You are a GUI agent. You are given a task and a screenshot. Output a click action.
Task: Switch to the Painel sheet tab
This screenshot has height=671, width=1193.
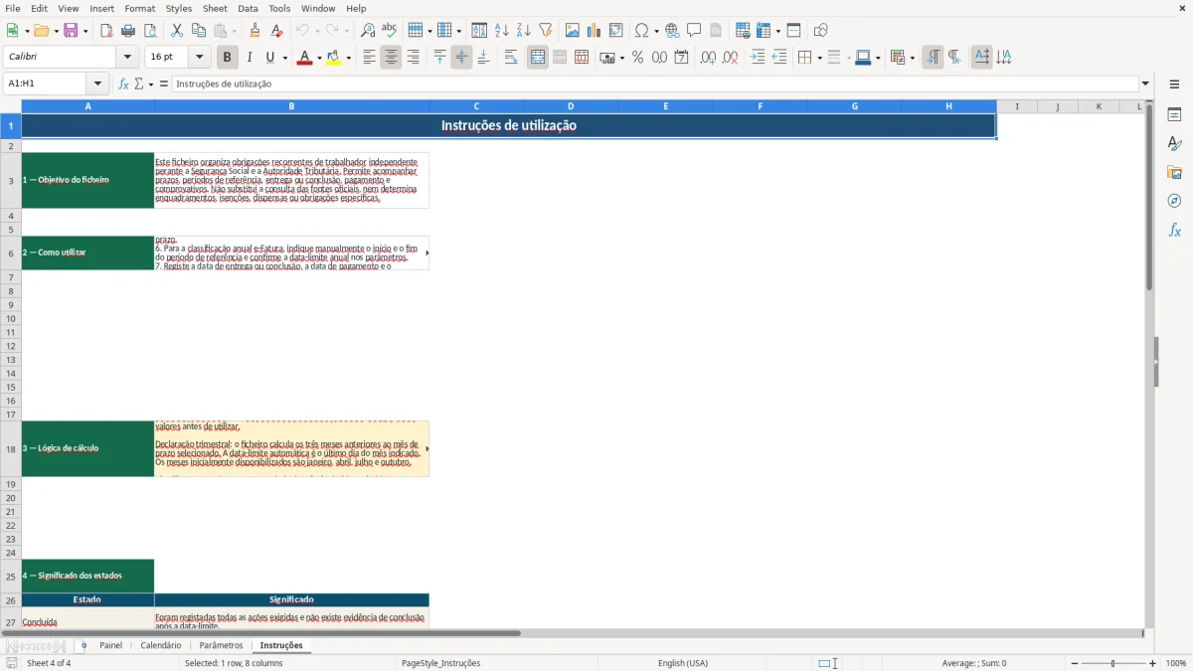[111, 646]
